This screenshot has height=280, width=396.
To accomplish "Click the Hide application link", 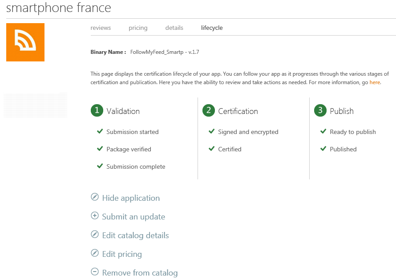I will 131,198.
